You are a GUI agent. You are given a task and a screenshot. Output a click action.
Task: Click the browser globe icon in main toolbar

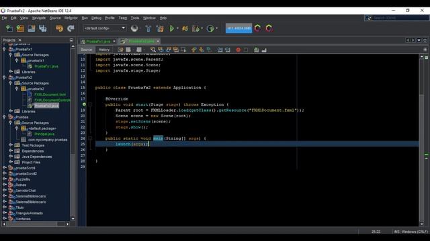[x=134, y=28]
